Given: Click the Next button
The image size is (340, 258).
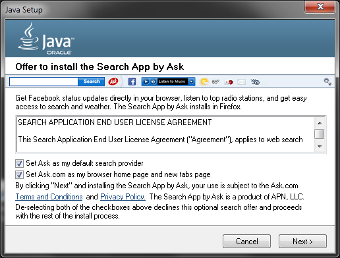Looking at the screenshot, I should [302, 242].
